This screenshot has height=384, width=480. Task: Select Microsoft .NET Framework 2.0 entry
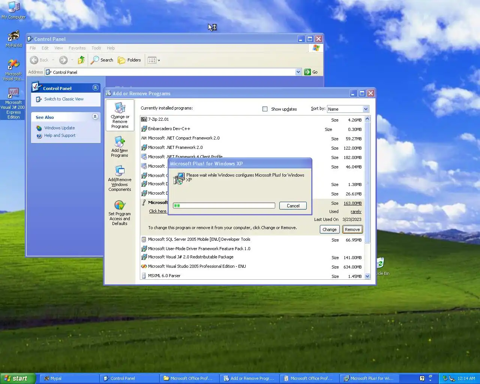click(252, 148)
